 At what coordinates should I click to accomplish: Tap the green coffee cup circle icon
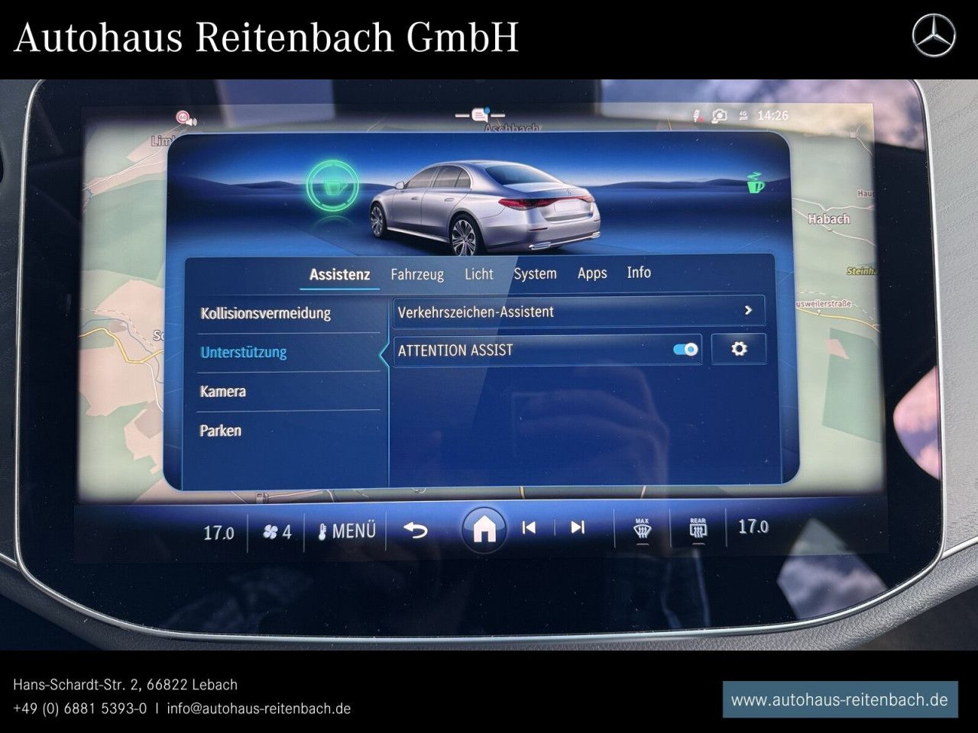pyautogui.click(x=332, y=186)
